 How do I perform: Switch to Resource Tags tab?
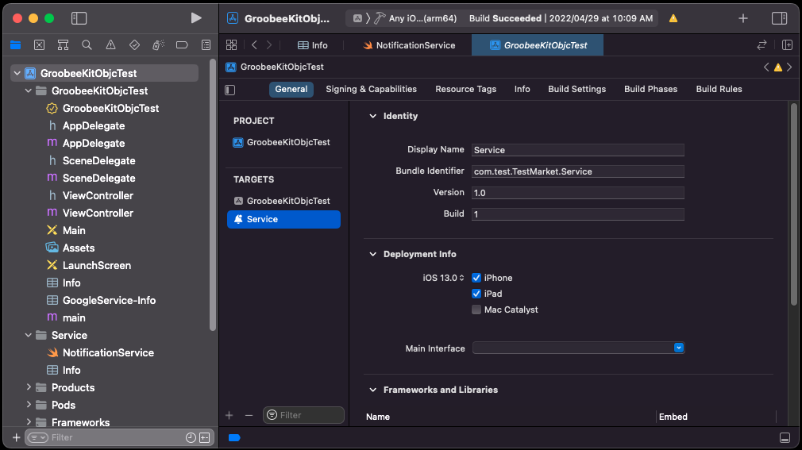point(465,89)
